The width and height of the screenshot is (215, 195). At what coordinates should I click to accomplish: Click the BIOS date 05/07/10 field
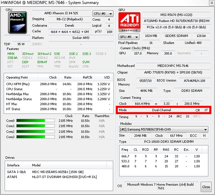(146, 81)
